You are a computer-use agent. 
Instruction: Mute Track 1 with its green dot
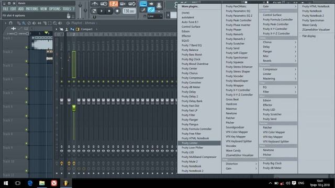pyautogui.click(x=27, y=48)
